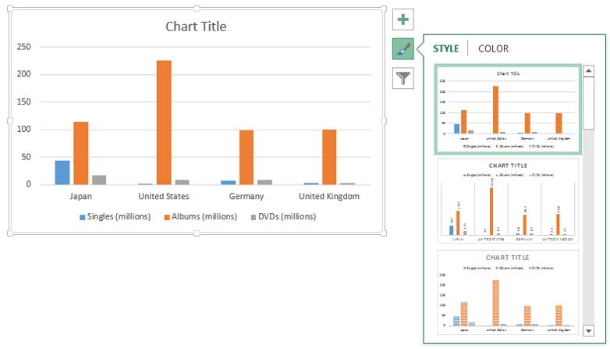Click the blue Japan Singles bar
This screenshot has height=349, width=610.
tap(62, 173)
